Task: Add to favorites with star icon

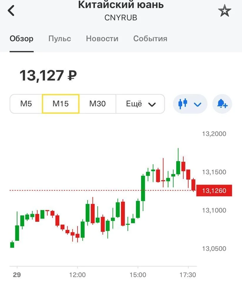Action: 225,11
